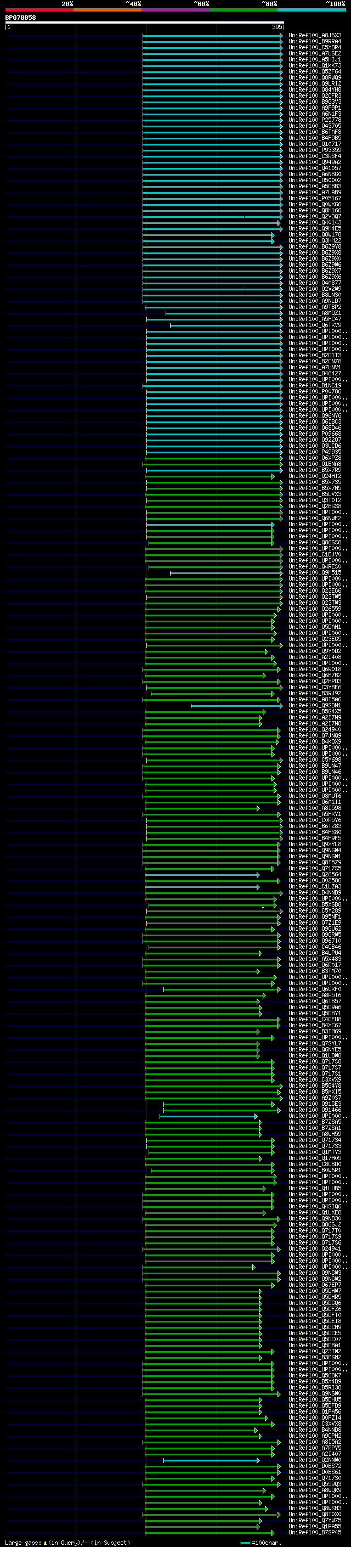This screenshot has height=1547, width=351.
Task: Click the 395 query length label
Action: pos(277,27)
